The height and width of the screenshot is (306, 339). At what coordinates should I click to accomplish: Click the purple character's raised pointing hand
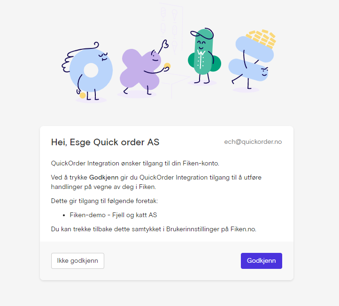point(165,44)
